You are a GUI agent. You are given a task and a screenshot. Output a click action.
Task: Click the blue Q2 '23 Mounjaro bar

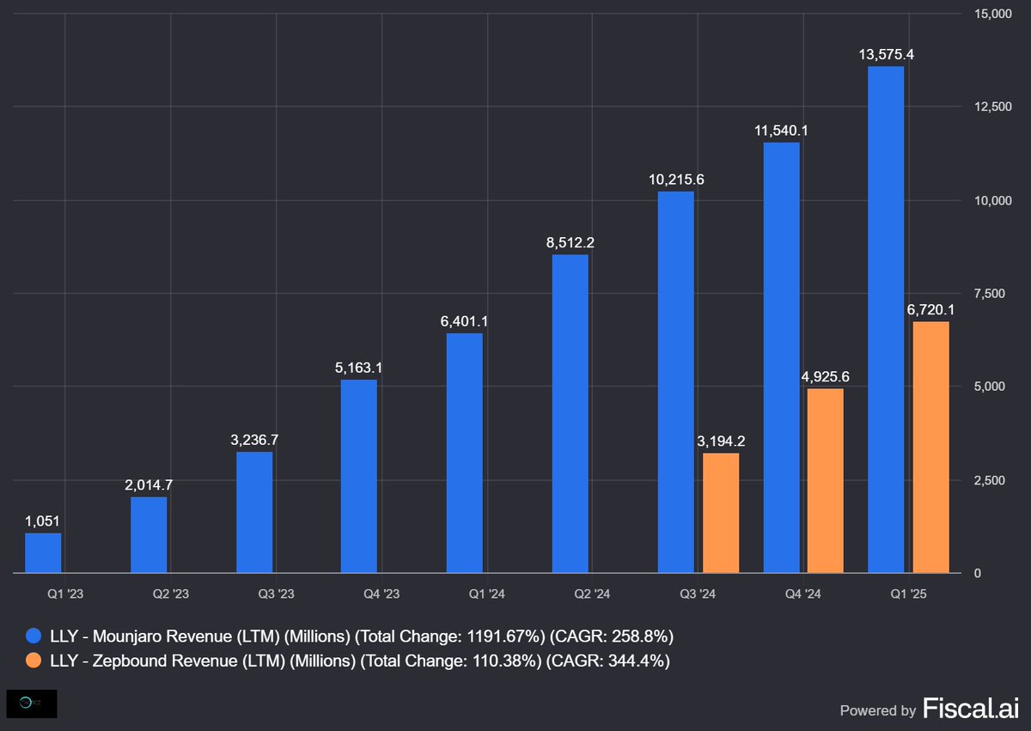(149, 535)
